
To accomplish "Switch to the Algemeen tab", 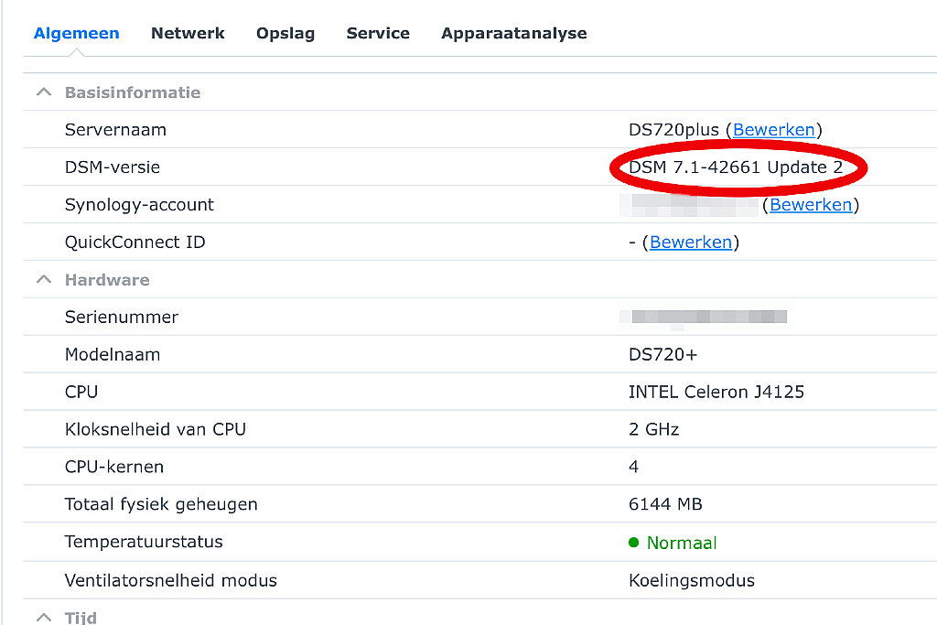I will coord(77,34).
